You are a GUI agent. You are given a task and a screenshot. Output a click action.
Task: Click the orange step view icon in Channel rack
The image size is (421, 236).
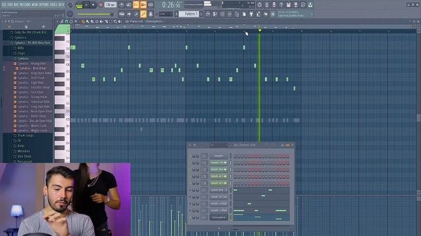(x=287, y=145)
